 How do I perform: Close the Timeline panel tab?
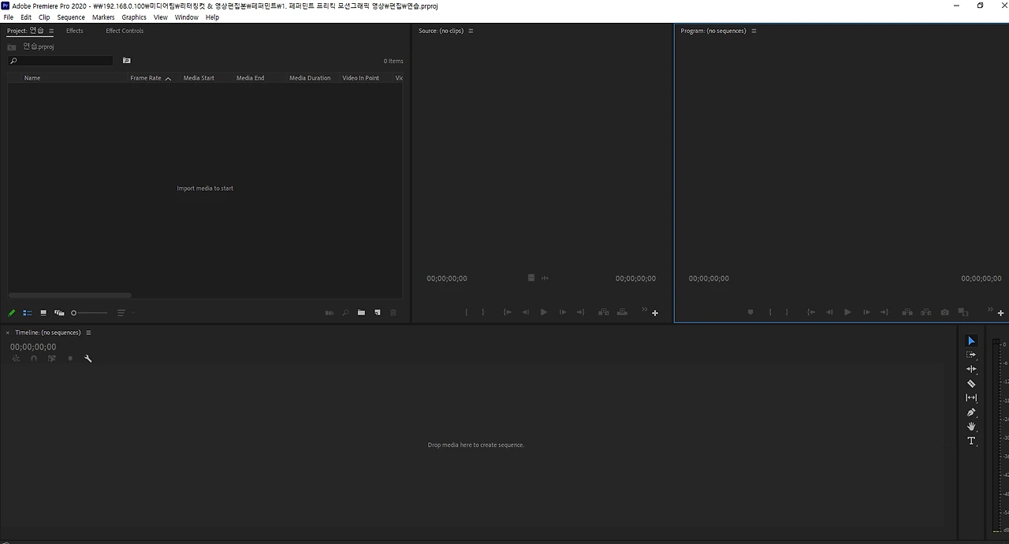tap(8, 333)
